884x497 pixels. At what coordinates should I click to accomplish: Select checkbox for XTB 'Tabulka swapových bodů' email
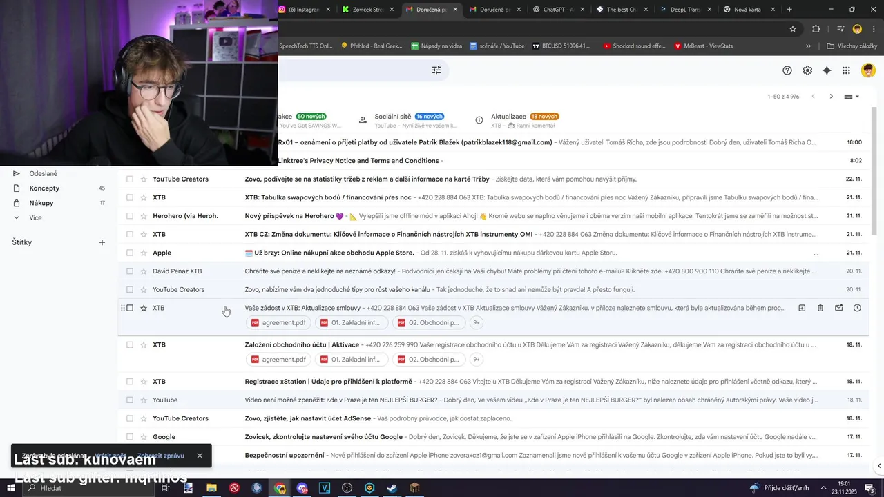pyautogui.click(x=129, y=197)
